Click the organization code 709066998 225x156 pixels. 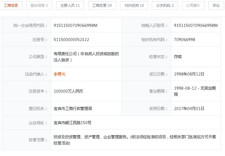pyautogui.click(x=185, y=40)
